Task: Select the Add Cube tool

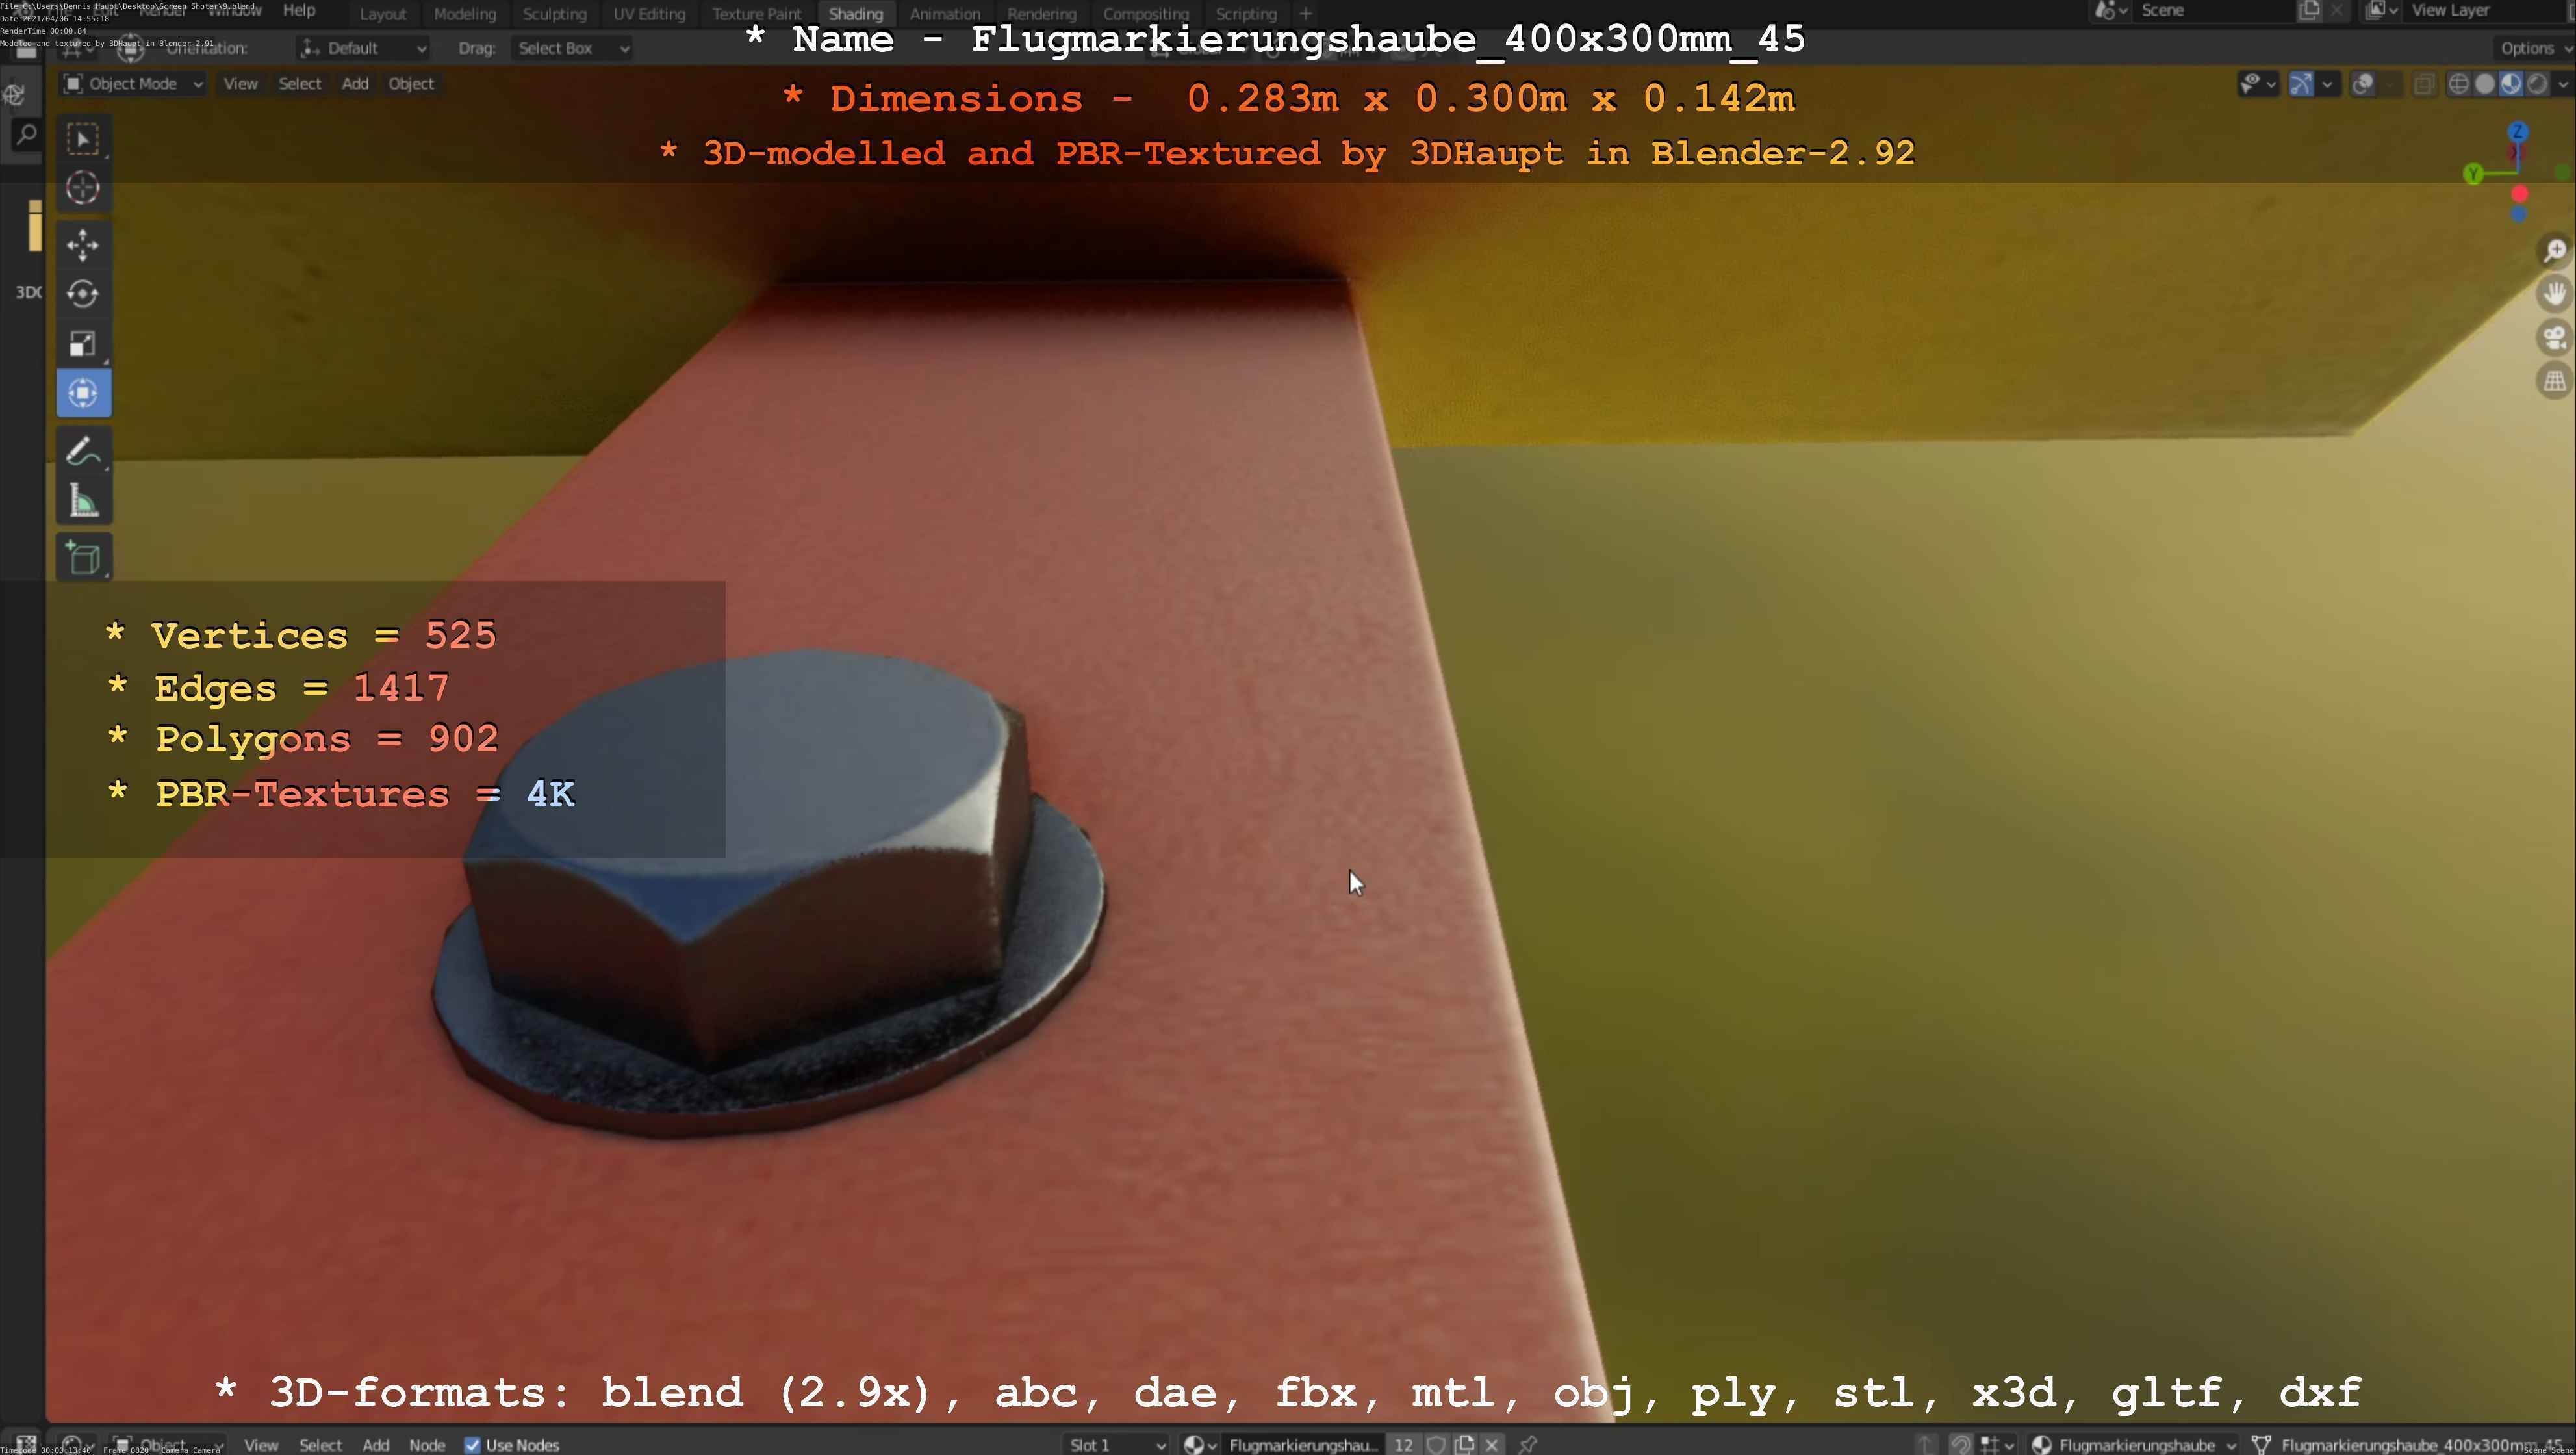Action: [83, 558]
